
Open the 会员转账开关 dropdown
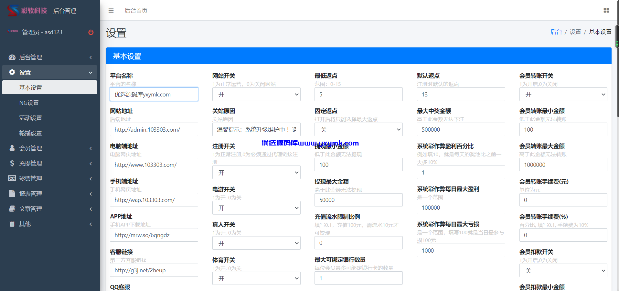tap(563, 95)
